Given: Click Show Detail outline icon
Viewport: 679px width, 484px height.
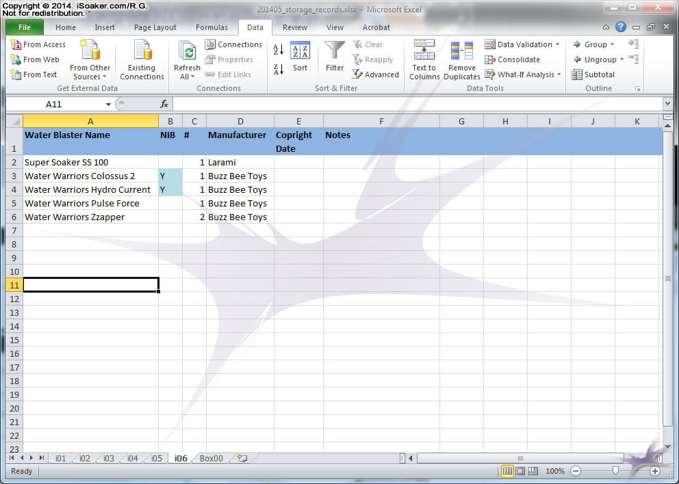Looking at the screenshot, I should click(634, 44).
